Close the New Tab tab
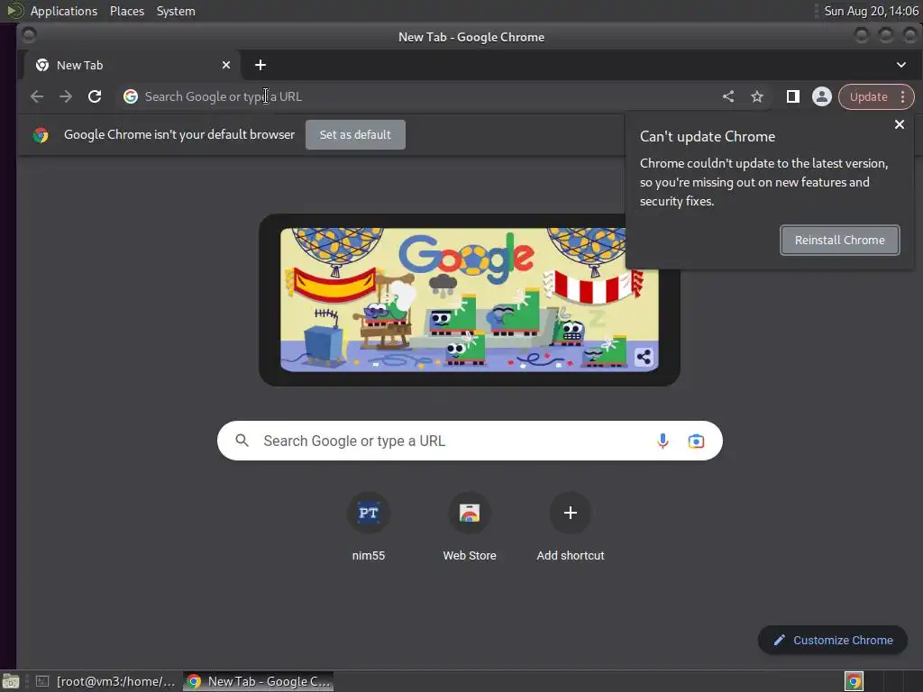 pos(226,65)
